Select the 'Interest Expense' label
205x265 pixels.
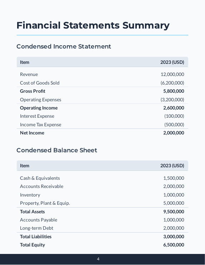click(x=37, y=116)
